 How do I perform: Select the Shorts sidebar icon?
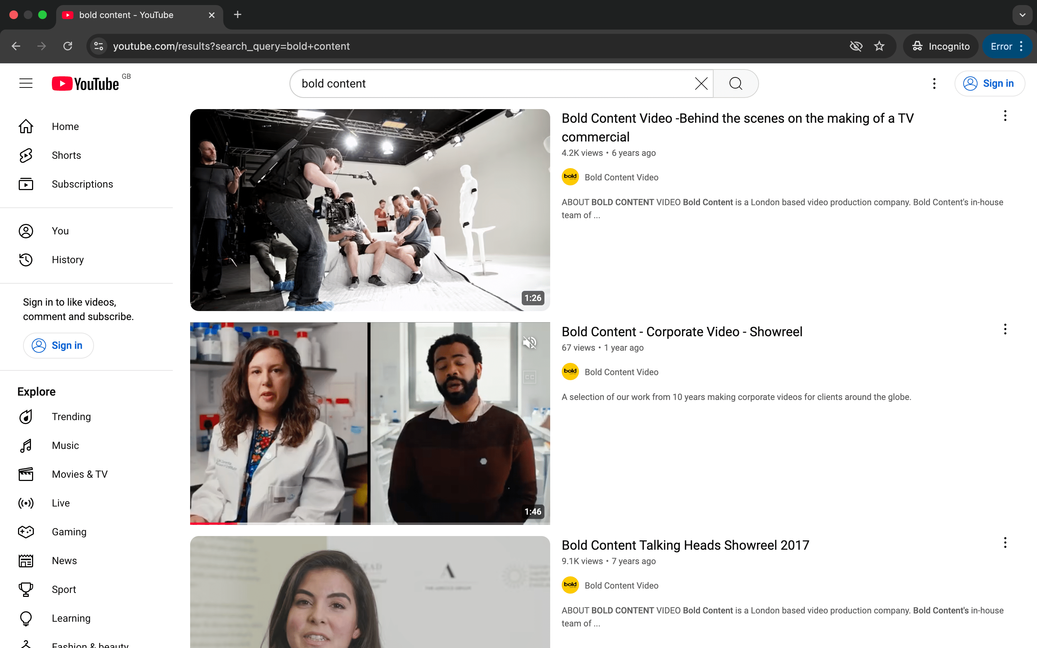[26, 155]
